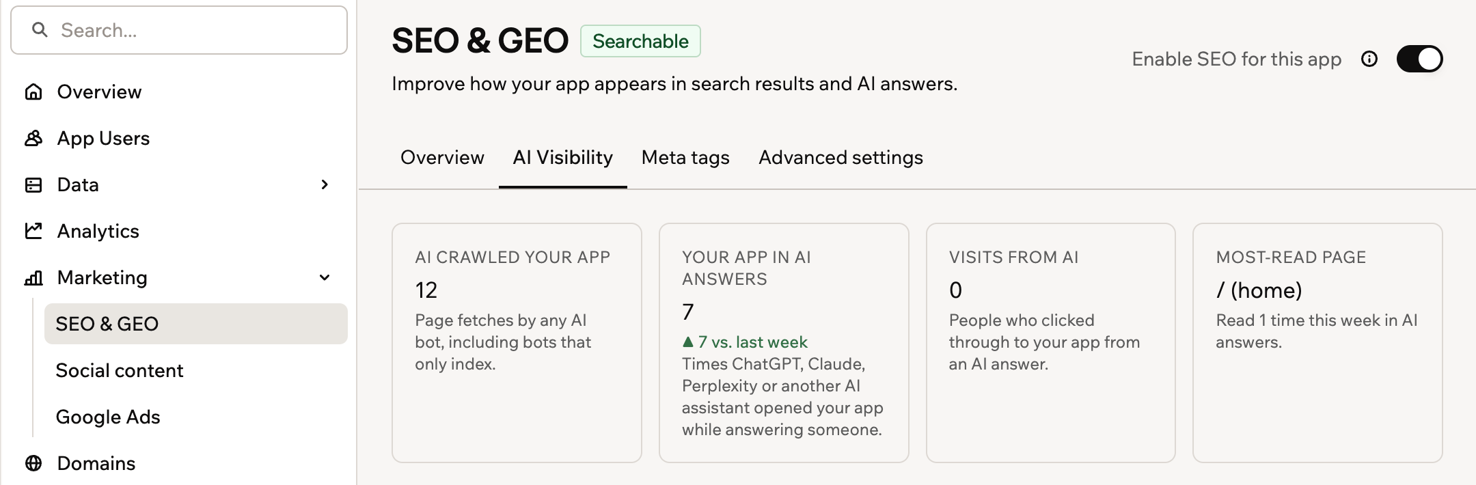Click the magnifier icon in search box

click(x=40, y=29)
